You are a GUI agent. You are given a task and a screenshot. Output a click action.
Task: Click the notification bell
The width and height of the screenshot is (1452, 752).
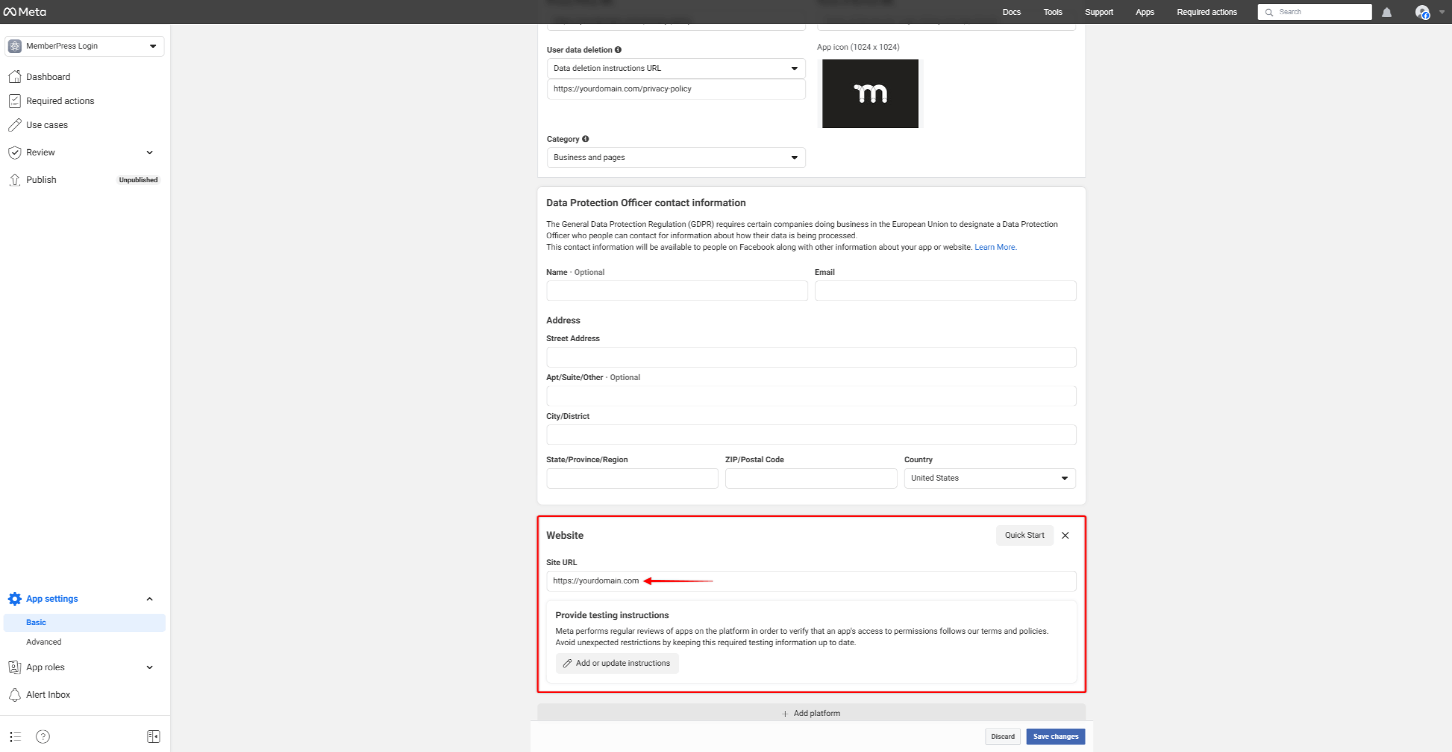(x=1387, y=11)
